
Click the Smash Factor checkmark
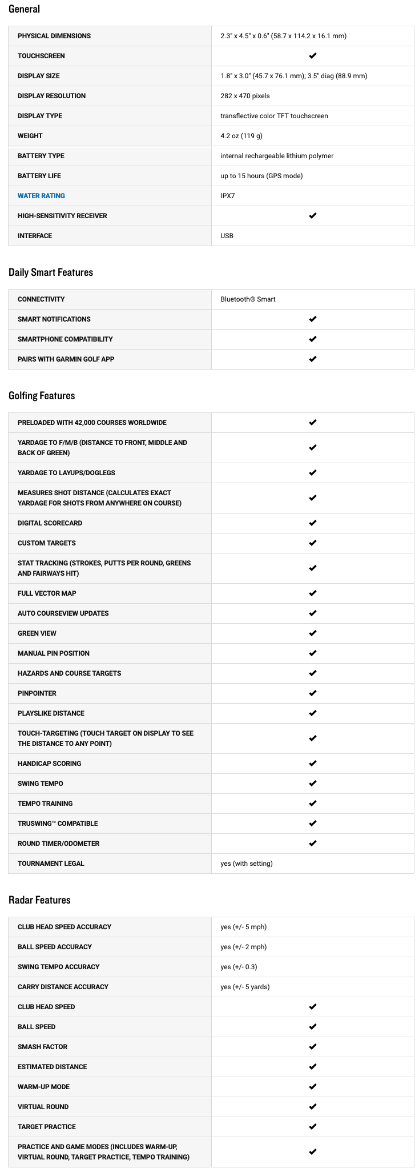pos(312,1047)
